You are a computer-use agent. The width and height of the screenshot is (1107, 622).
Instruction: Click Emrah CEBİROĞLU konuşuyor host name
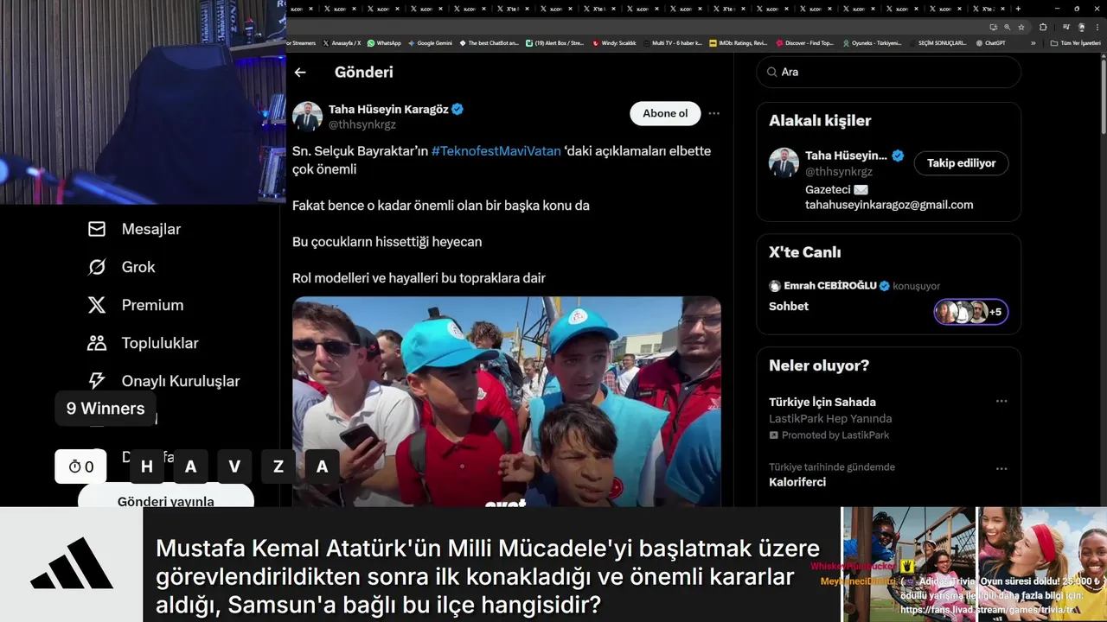pyautogui.click(x=830, y=286)
